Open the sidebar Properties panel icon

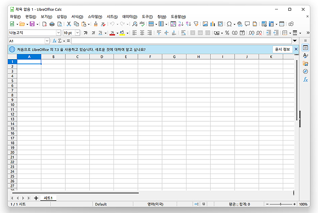pyautogui.click(x=306, y=48)
